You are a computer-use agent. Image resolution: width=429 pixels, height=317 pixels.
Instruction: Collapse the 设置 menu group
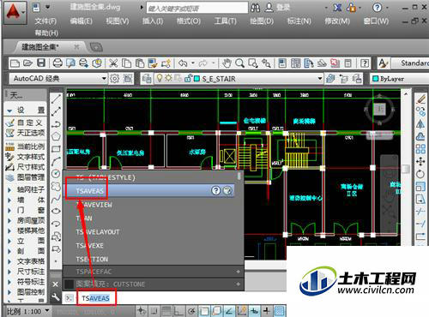pyautogui.click(x=26, y=110)
